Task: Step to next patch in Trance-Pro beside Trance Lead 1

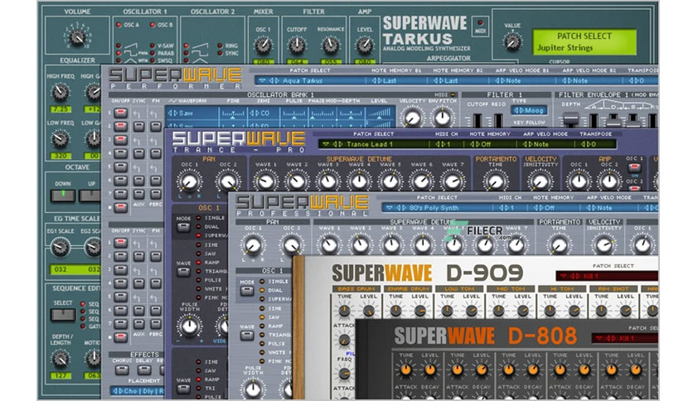Action: 341,144
